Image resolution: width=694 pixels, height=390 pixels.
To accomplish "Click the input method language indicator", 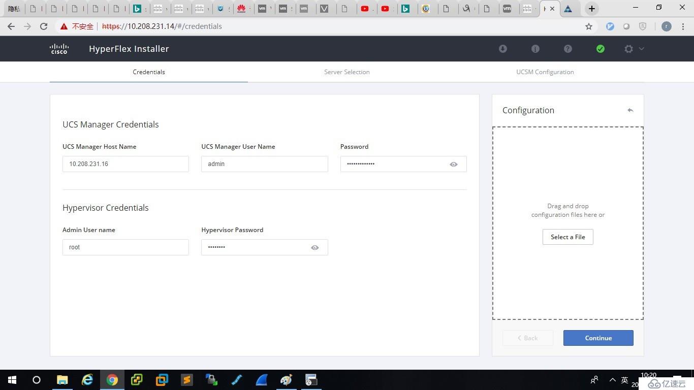I will click(625, 380).
